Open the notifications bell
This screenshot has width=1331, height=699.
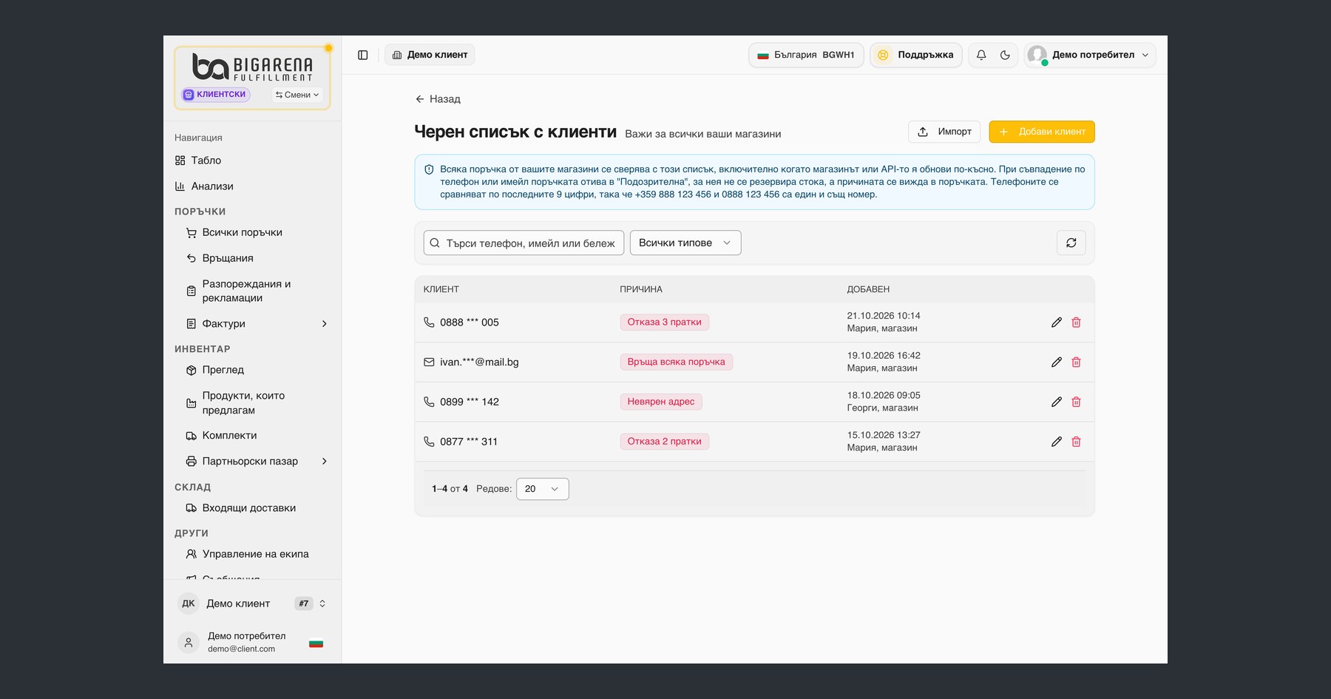(x=981, y=55)
